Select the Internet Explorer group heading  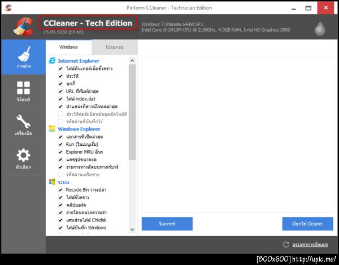(x=79, y=61)
